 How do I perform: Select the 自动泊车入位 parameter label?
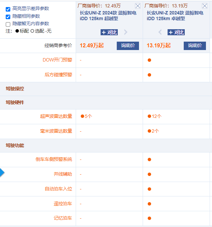click(x=58, y=189)
